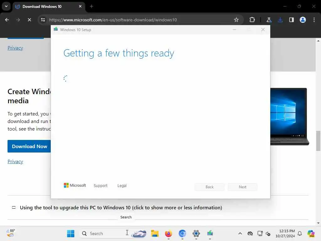
Task: Click scrollbar up arrow on webpage
Action: (318, 41)
